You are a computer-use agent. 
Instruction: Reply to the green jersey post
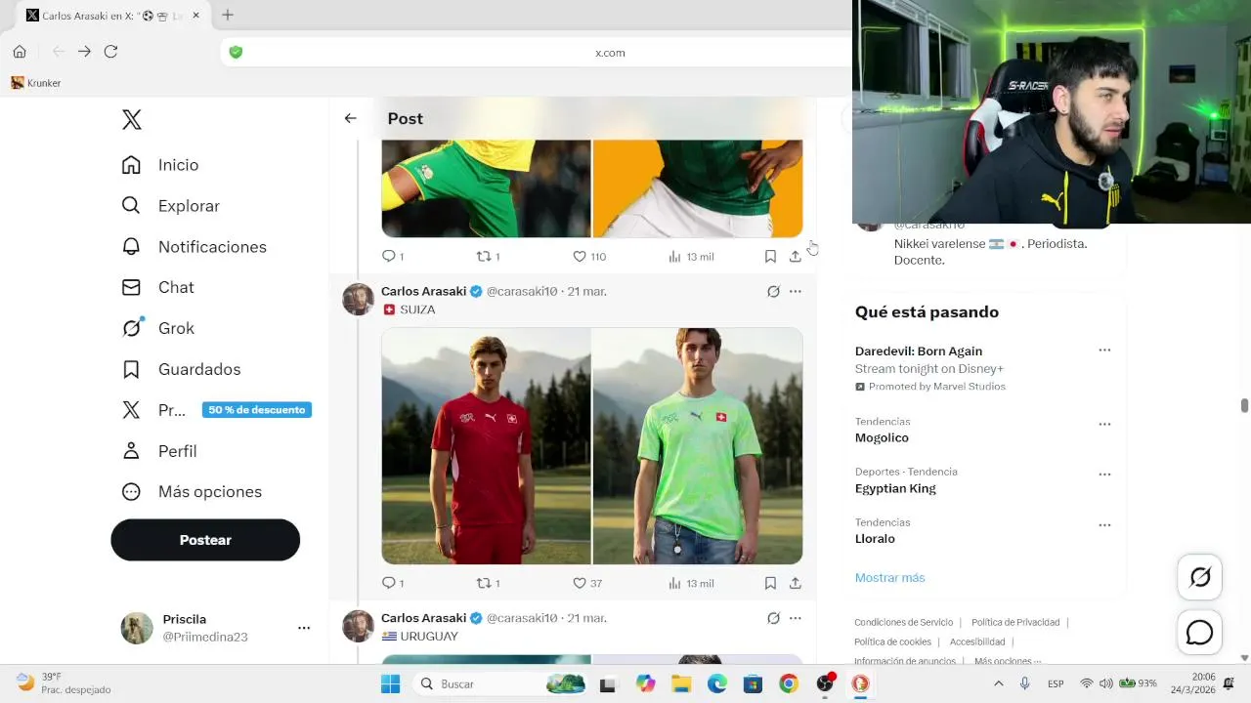392,256
